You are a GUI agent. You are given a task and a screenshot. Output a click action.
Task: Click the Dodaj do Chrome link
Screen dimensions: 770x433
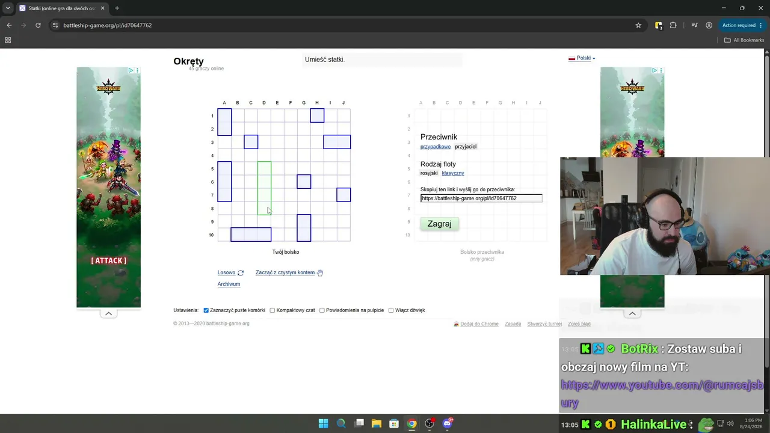(479, 324)
